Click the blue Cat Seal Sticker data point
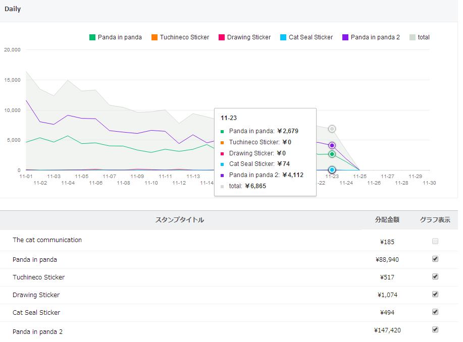This screenshot has width=463, height=342. coord(332,169)
